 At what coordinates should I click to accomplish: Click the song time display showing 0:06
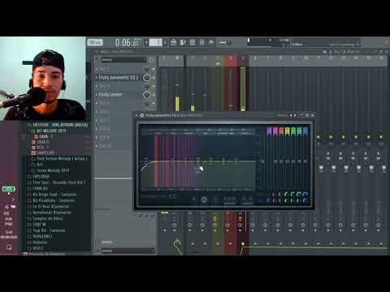pyautogui.click(x=127, y=43)
